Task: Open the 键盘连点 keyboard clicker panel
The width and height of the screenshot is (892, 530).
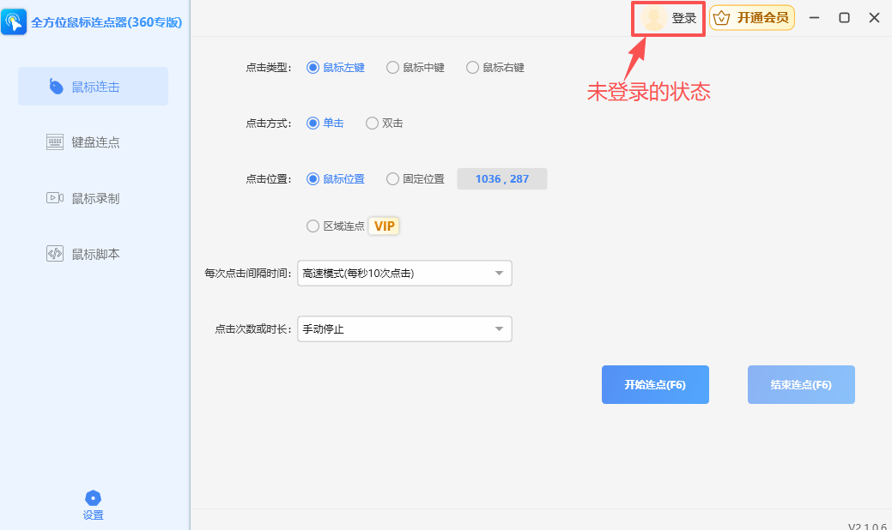Action: tap(93, 142)
